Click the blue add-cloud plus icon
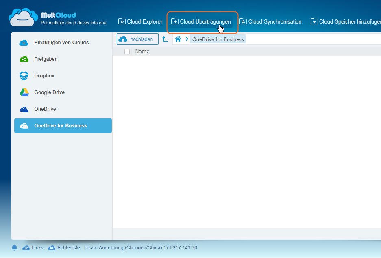The width and height of the screenshot is (381, 258). tap(24, 43)
